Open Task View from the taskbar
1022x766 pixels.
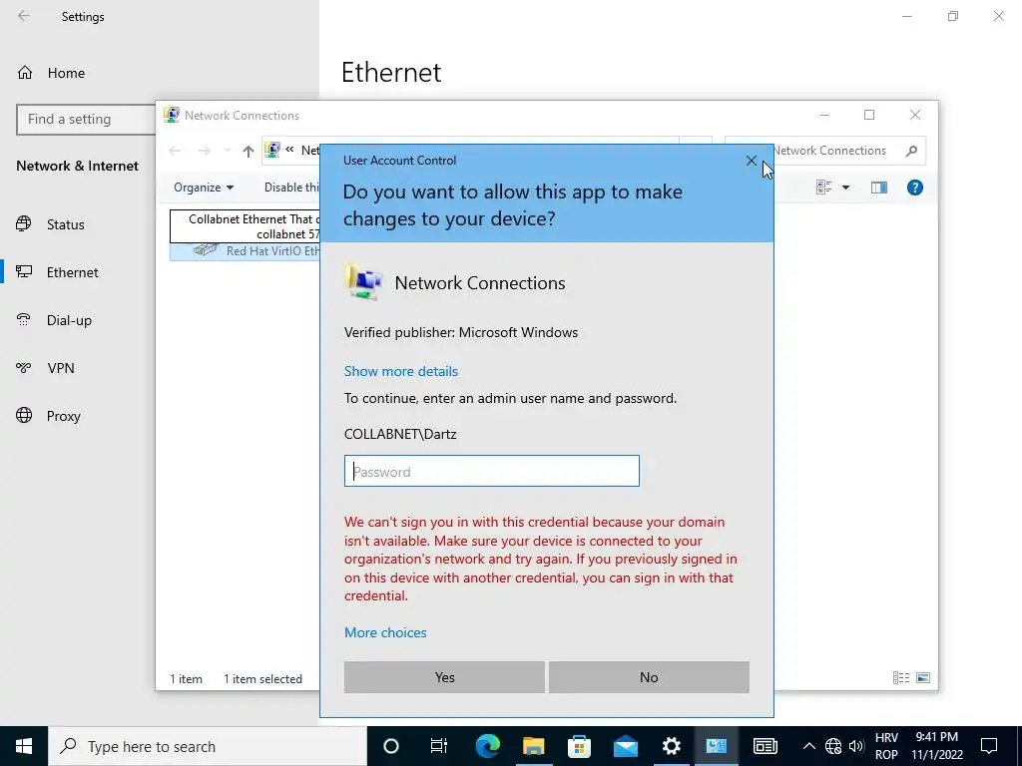439,746
